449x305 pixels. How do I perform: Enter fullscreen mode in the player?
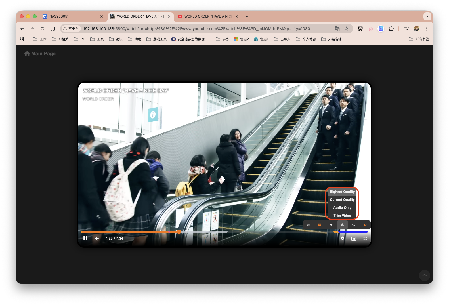pyautogui.click(x=365, y=239)
